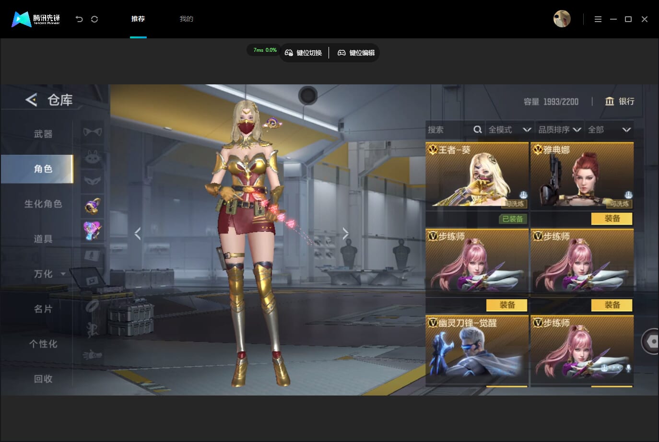The image size is (659, 442).
Task: Open the floating hexagon side button
Action: point(651,341)
